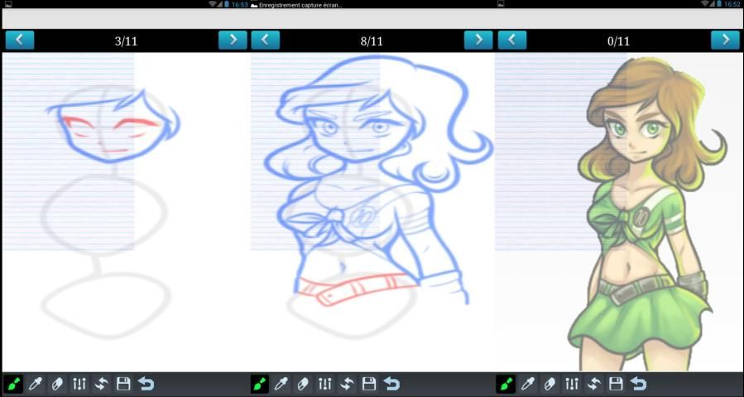Save the drawing in the 8/11 panel

pos(369,384)
